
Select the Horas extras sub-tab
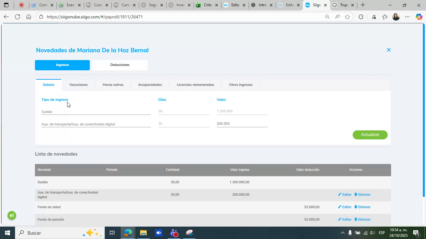[x=113, y=85]
